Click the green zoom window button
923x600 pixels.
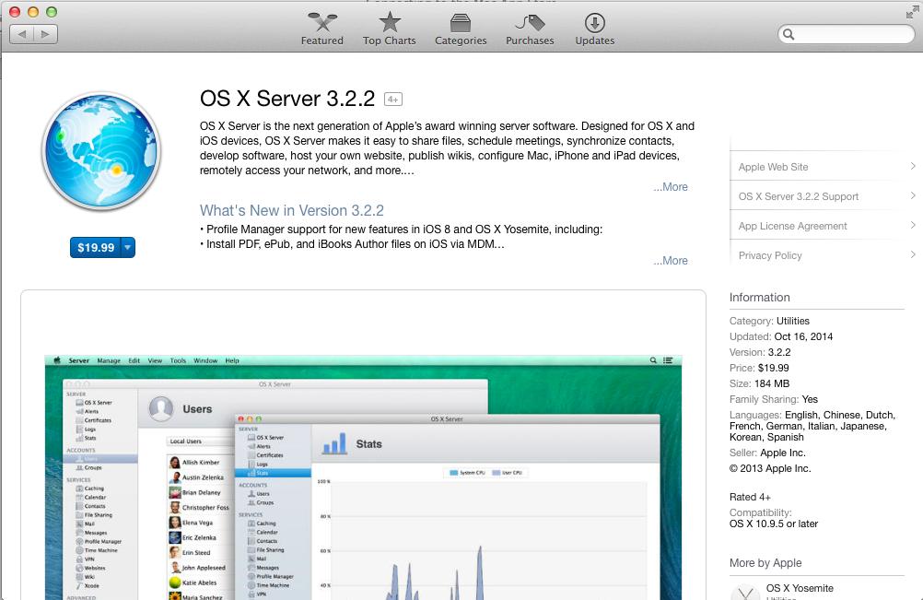(x=52, y=12)
